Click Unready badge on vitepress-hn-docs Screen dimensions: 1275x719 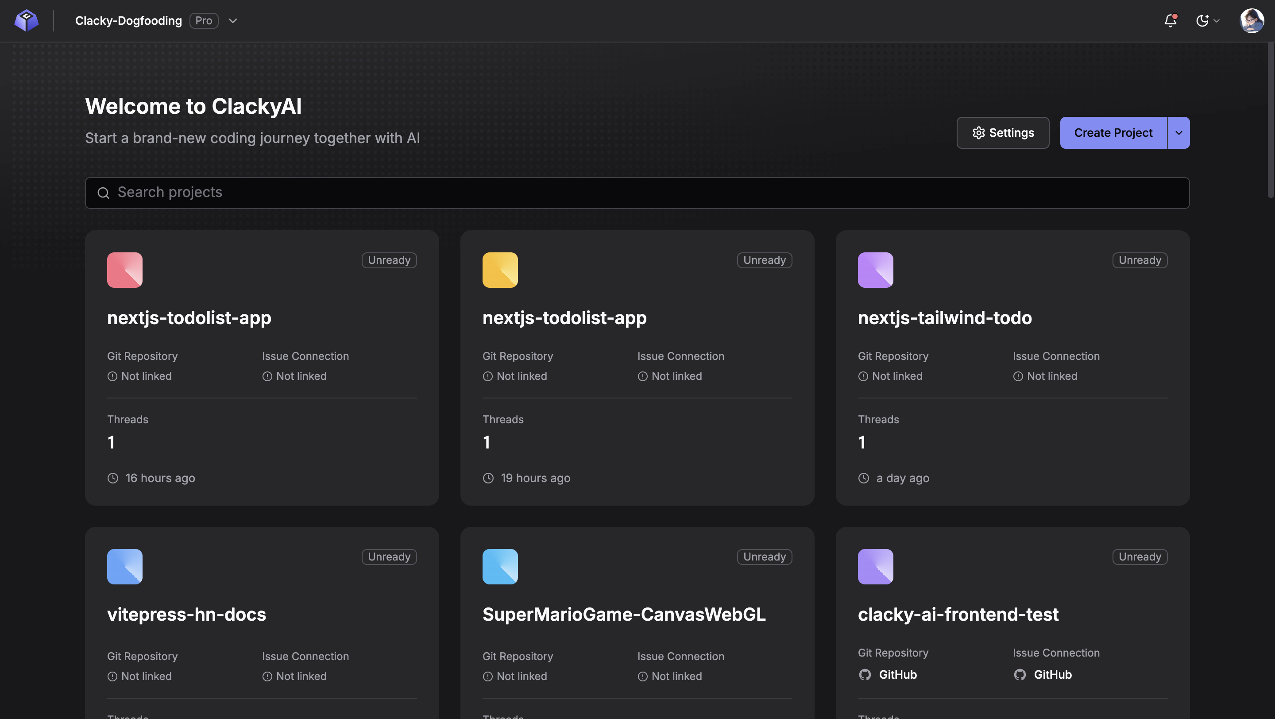point(389,556)
